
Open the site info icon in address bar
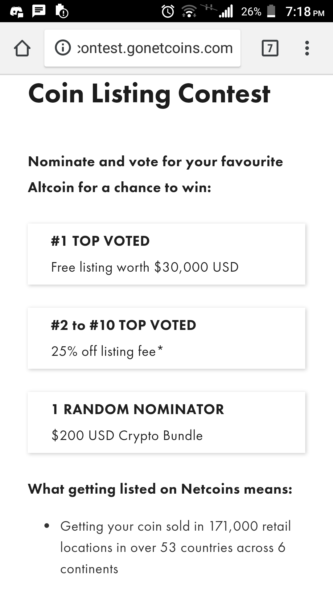pyautogui.click(x=63, y=48)
